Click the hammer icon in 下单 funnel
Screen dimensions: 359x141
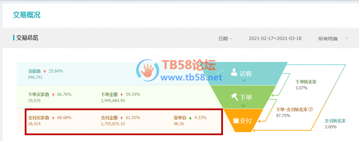point(234,97)
